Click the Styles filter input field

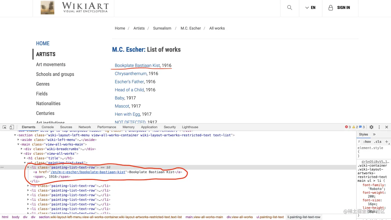pos(359,142)
